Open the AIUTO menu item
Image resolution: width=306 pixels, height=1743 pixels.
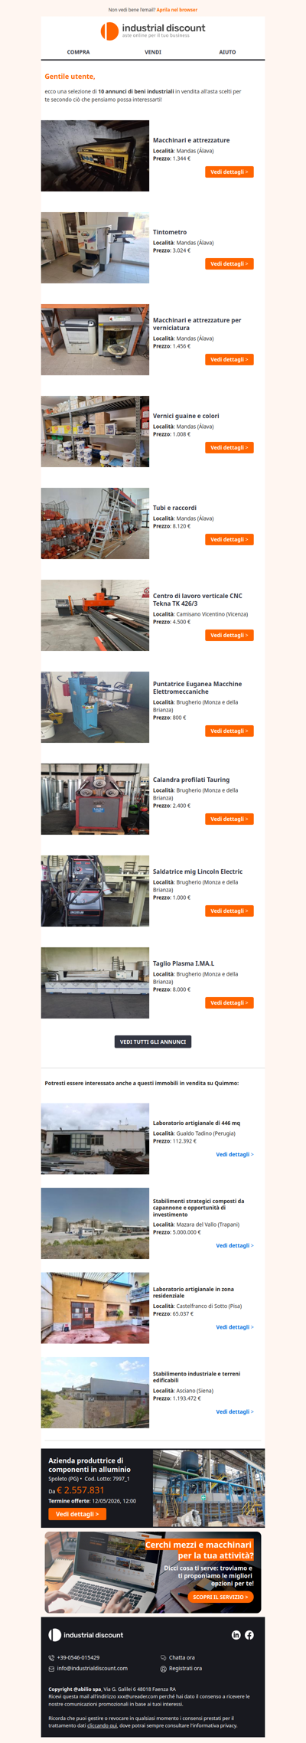coord(227,52)
